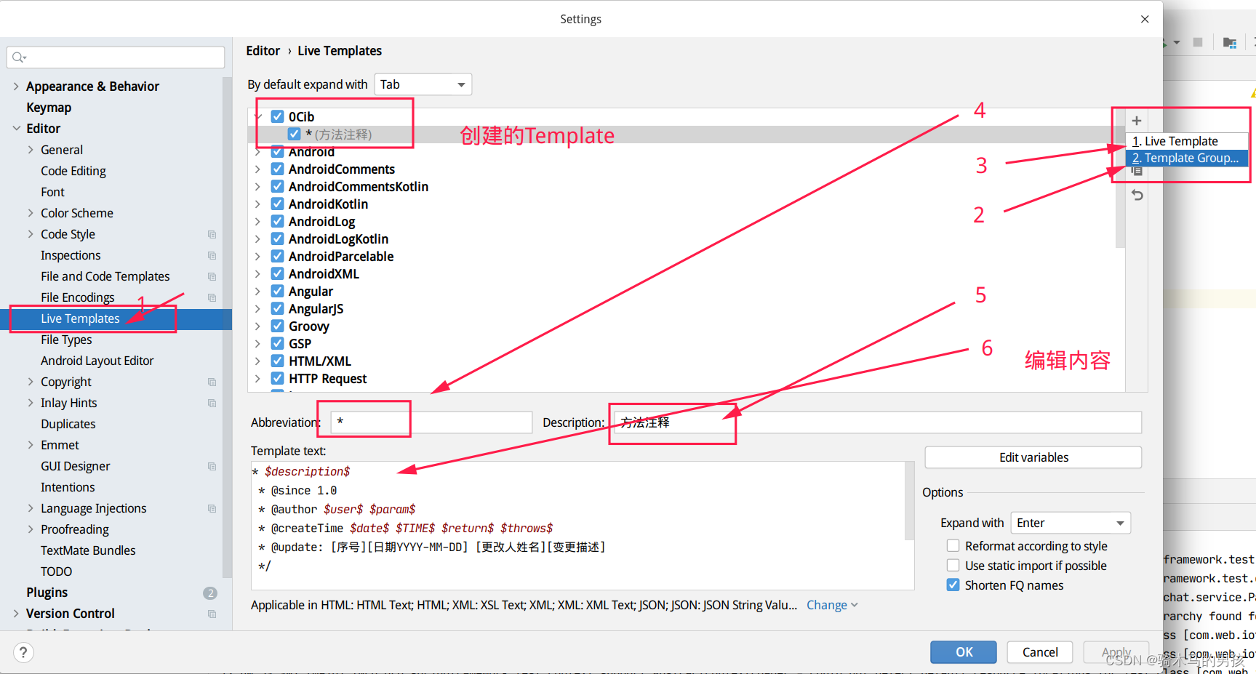This screenshot has width=1256, height=674.
Task: Click project-level icon beside File and Code Templates
Action: [212, 276]
